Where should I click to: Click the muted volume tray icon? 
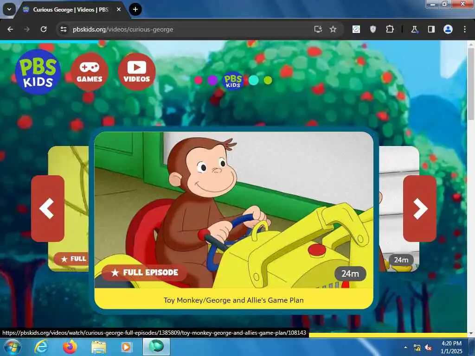pos(428,348)
